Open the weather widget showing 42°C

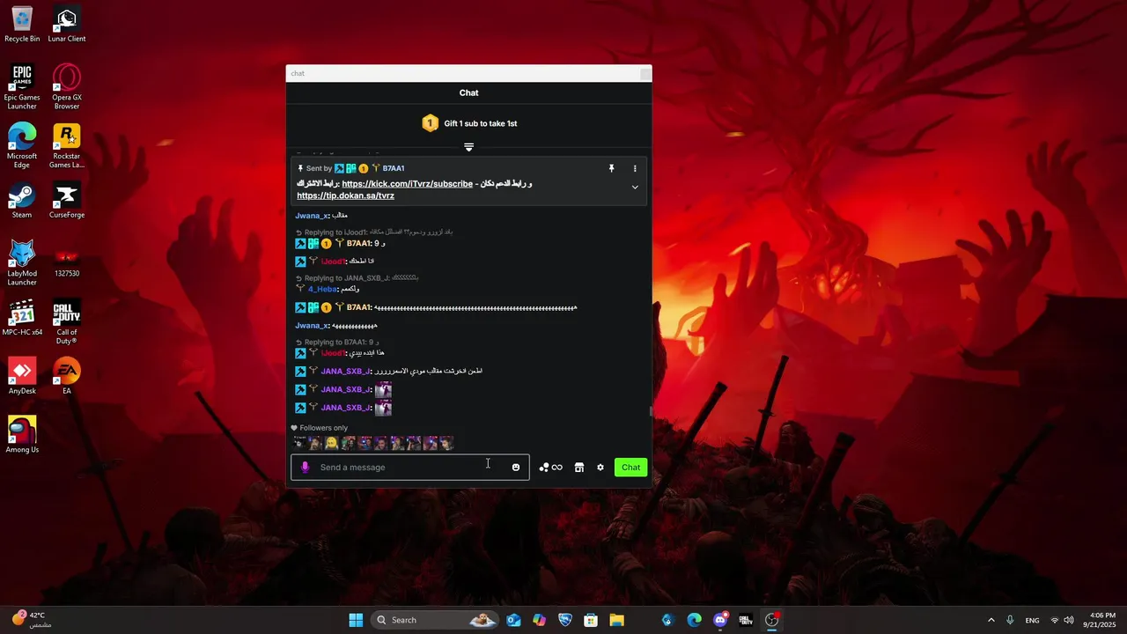32,620
